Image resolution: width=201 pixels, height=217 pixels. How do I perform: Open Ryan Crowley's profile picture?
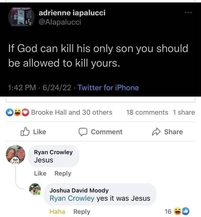pos(16,155)
